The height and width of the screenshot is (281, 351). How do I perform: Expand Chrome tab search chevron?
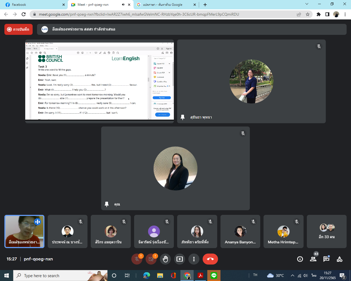(x=307, y=4)
